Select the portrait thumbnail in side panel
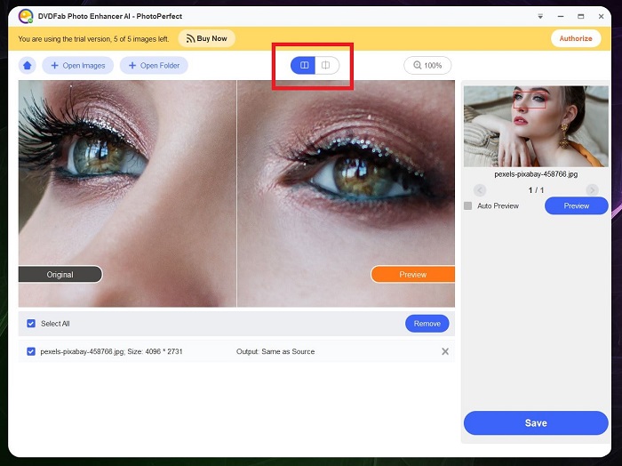The height and width of the screenshot is (466, 622). pyautogui.click(x=536, y=126)
